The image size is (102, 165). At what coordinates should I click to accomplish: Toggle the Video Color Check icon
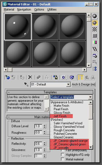pyautogui.click(x=95, y=42)
